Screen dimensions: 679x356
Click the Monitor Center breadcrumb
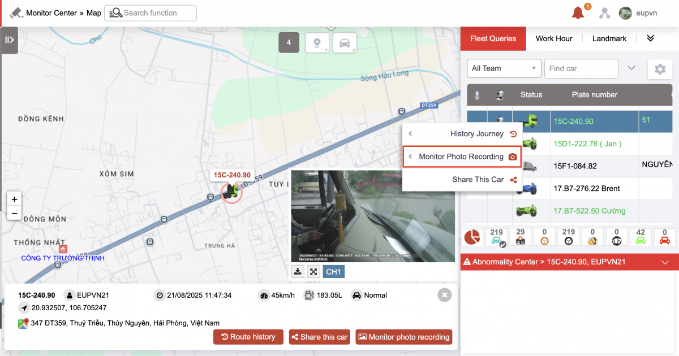click(51, 13)
